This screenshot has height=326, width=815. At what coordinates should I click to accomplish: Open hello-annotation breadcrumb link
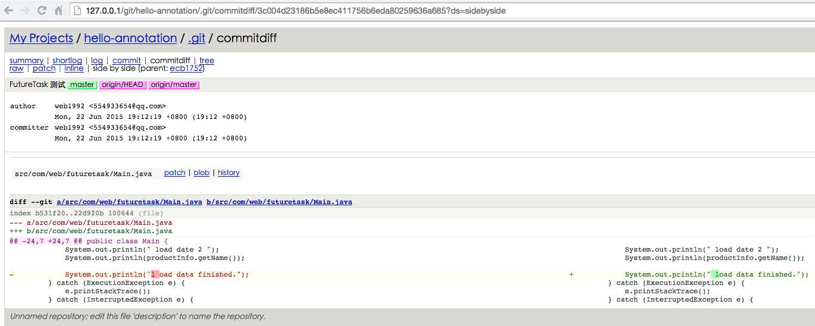point(130,38)
